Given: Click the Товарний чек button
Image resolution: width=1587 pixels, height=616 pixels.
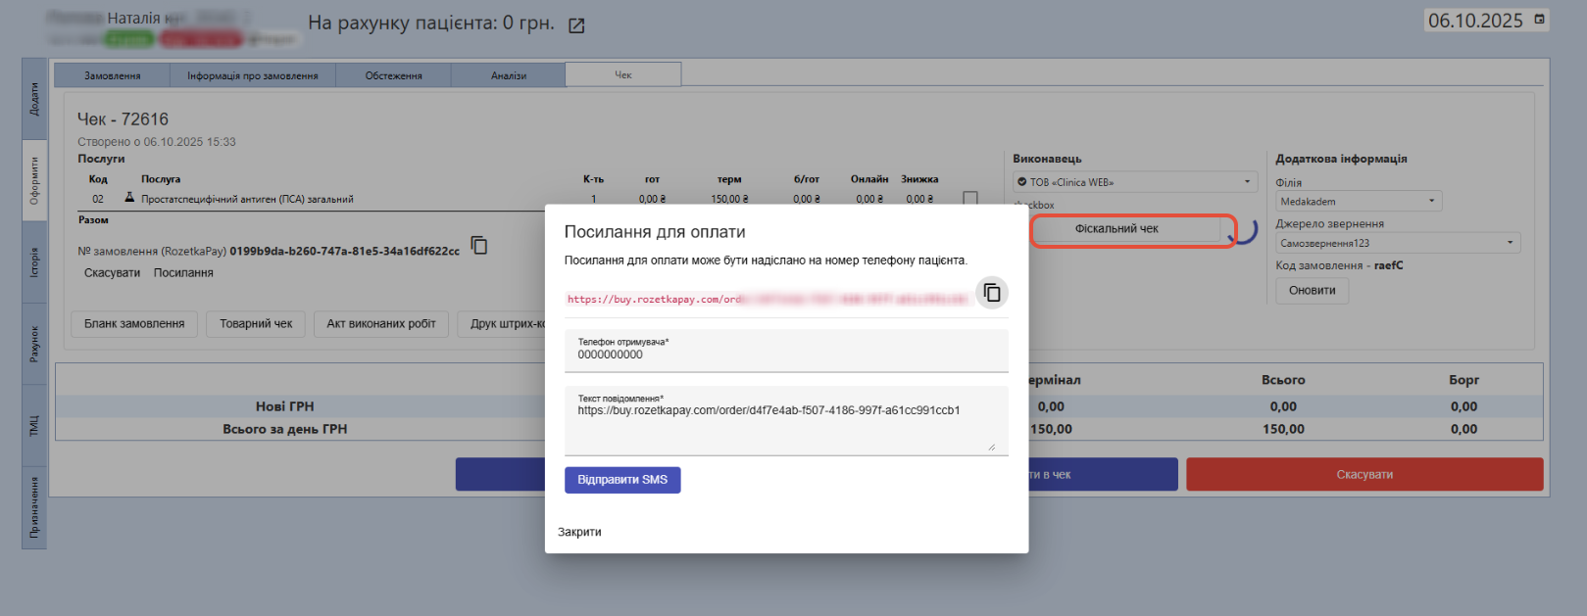Looking at the screenshot, I should tap(256, 324).
